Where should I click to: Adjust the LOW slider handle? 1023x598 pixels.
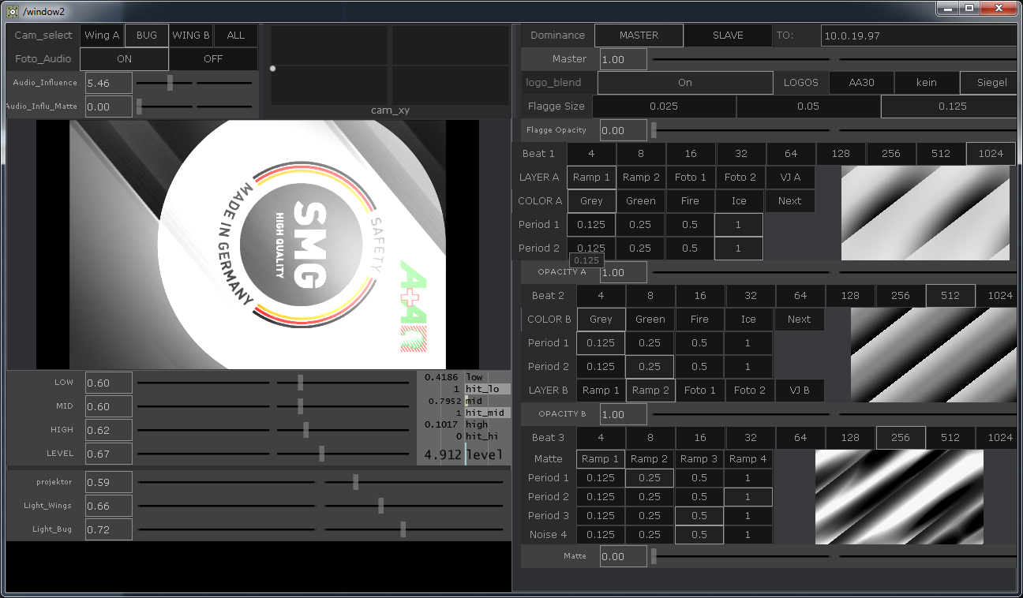(x=301, y=383)
